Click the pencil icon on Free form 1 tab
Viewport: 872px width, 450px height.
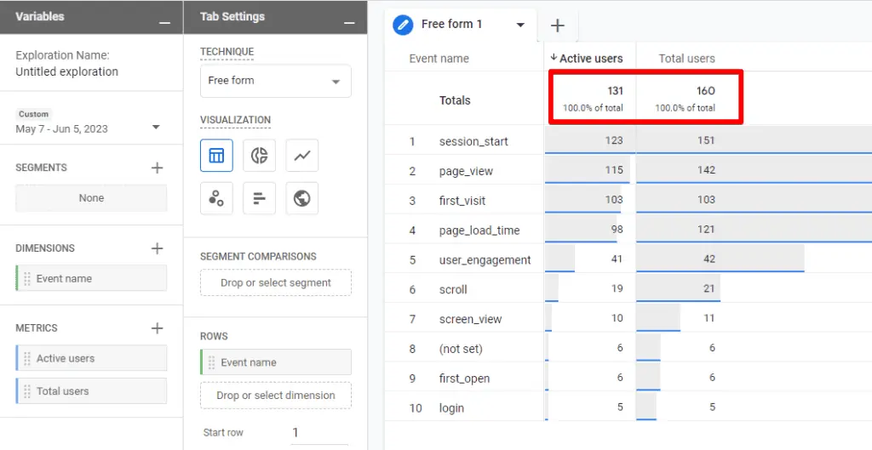[x=403, y=25]
